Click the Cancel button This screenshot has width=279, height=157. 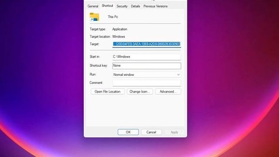151,132
